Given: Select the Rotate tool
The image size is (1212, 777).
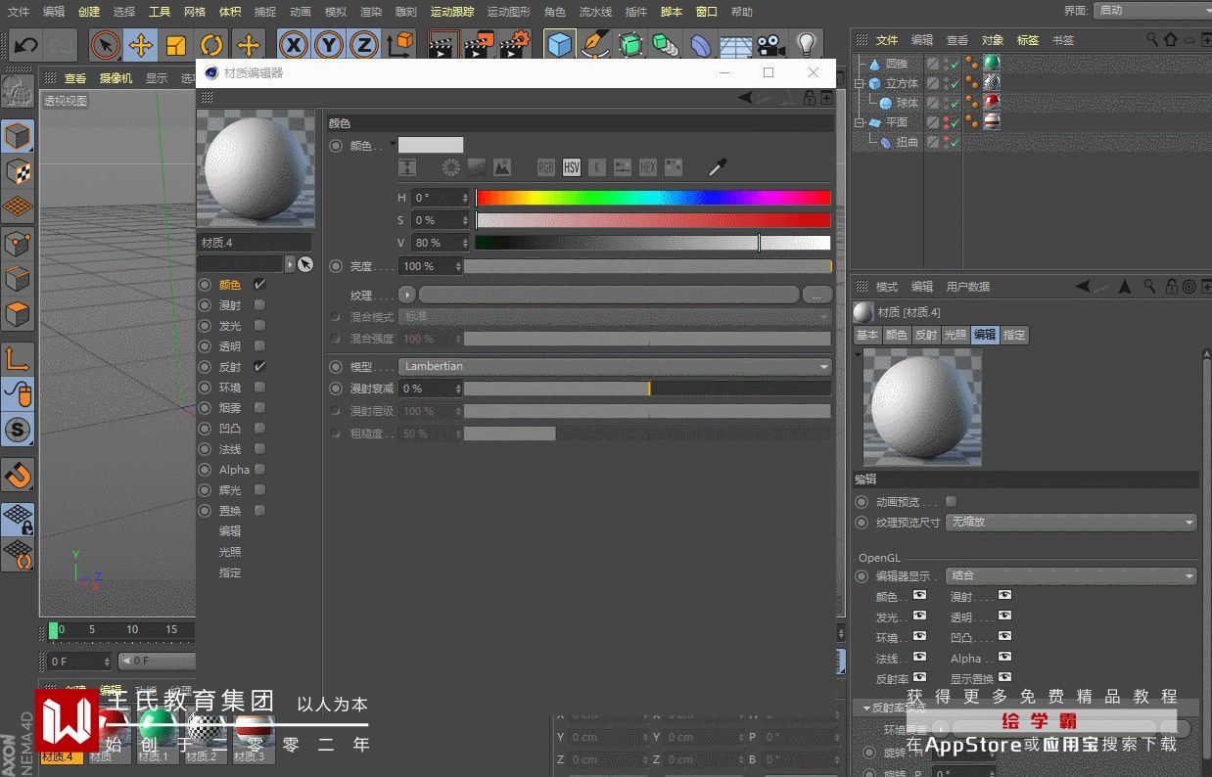Looking at the screenshot, I should 211,45.
